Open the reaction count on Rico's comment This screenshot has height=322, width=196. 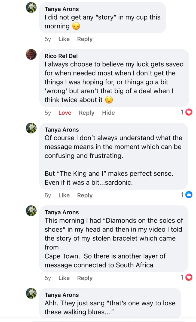[x=182, y=112]
